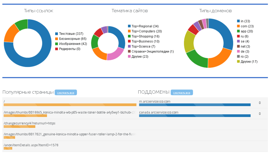This screenshot has height=154, width=269.
Task: Open the /anon/itemDetails.aspx?ItemID=1578 page
Action: (31, 145)
